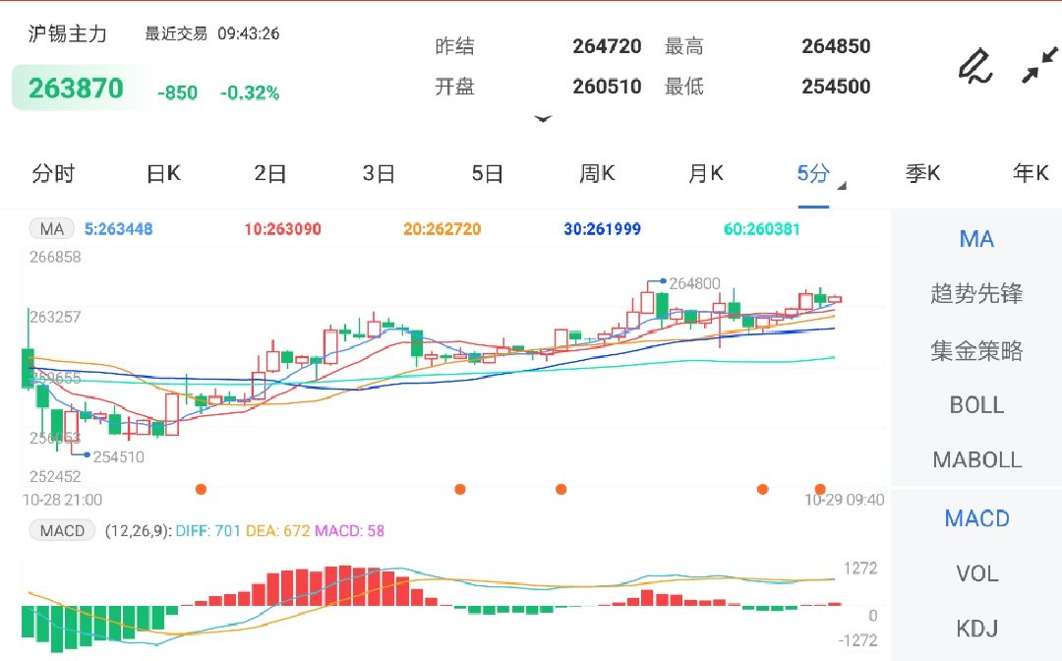Select the 5日 chart tab
The height and width of the screenshot is (661, 1062).
(488, 173)
